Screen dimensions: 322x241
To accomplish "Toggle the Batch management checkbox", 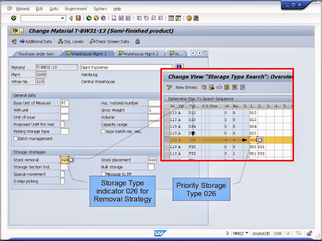I will coord(16,139).
